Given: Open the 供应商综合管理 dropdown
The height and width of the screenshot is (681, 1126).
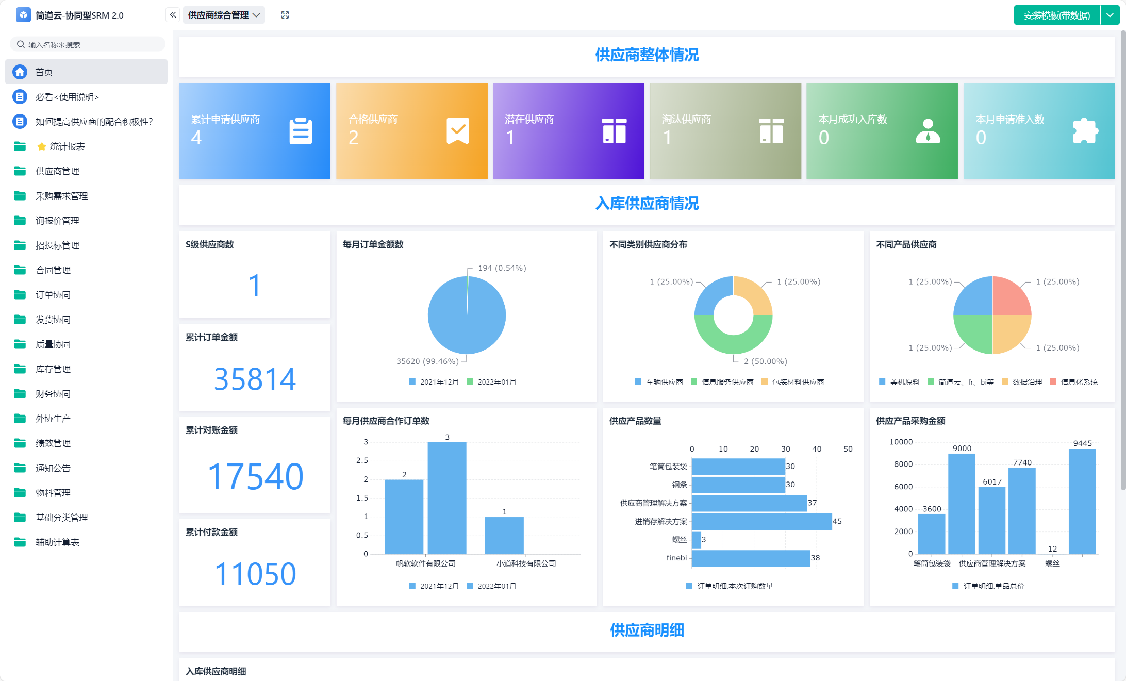Looking at the screenshot, I should [x=224, y=15].
